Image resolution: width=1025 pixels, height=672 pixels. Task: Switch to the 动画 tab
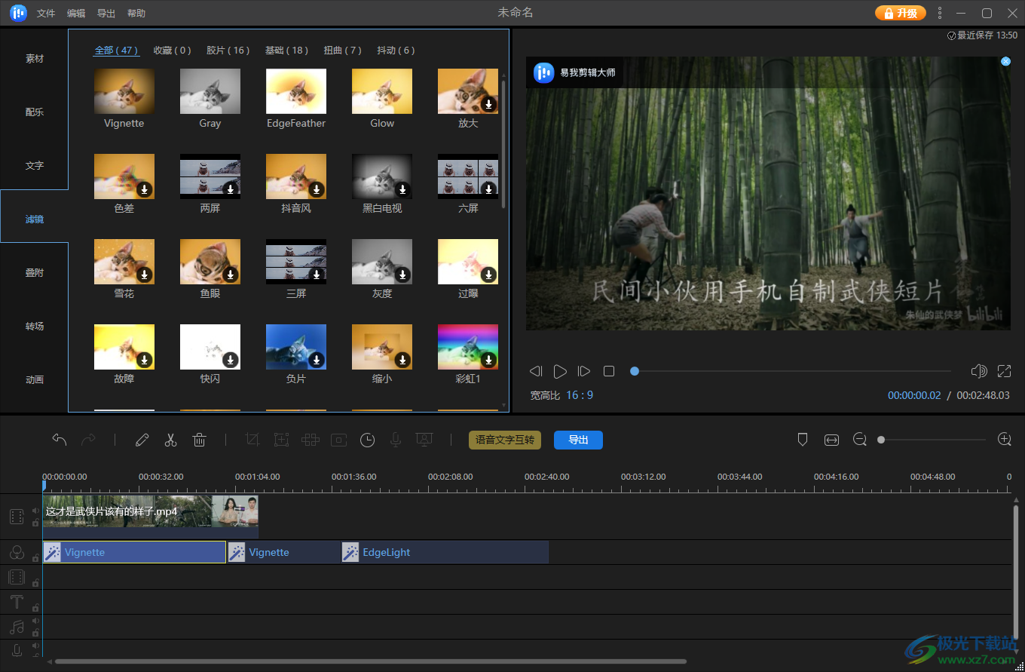[35, 379]
